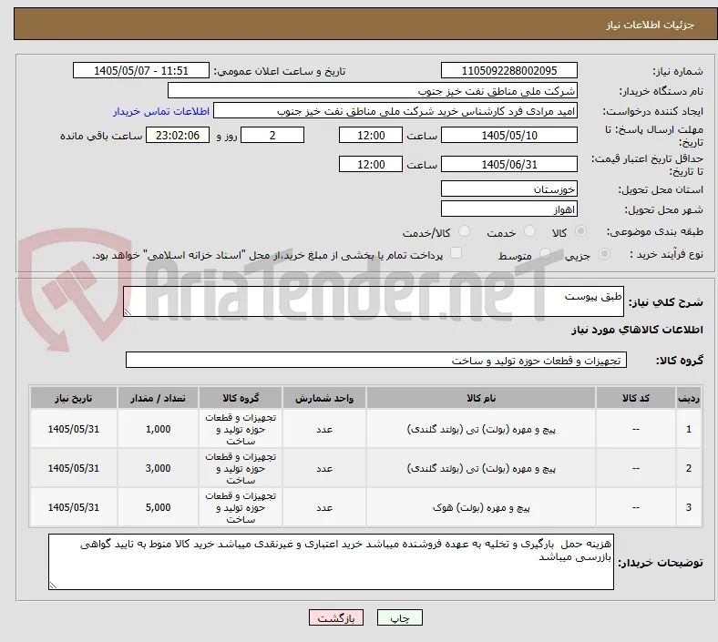Click the تعداد / مقدار column header
Image resolution: width=718 pixels, height=642 pixels.
(x=158, y=398)
